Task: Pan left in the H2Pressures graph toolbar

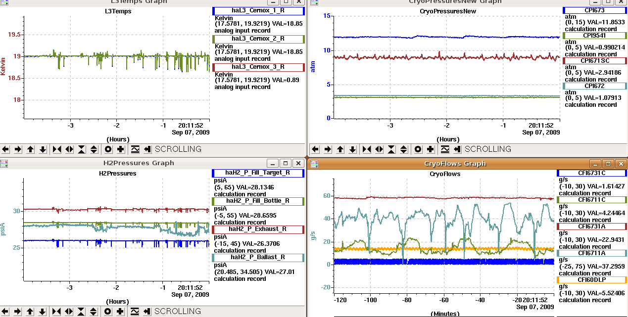Action: [6, 311]
